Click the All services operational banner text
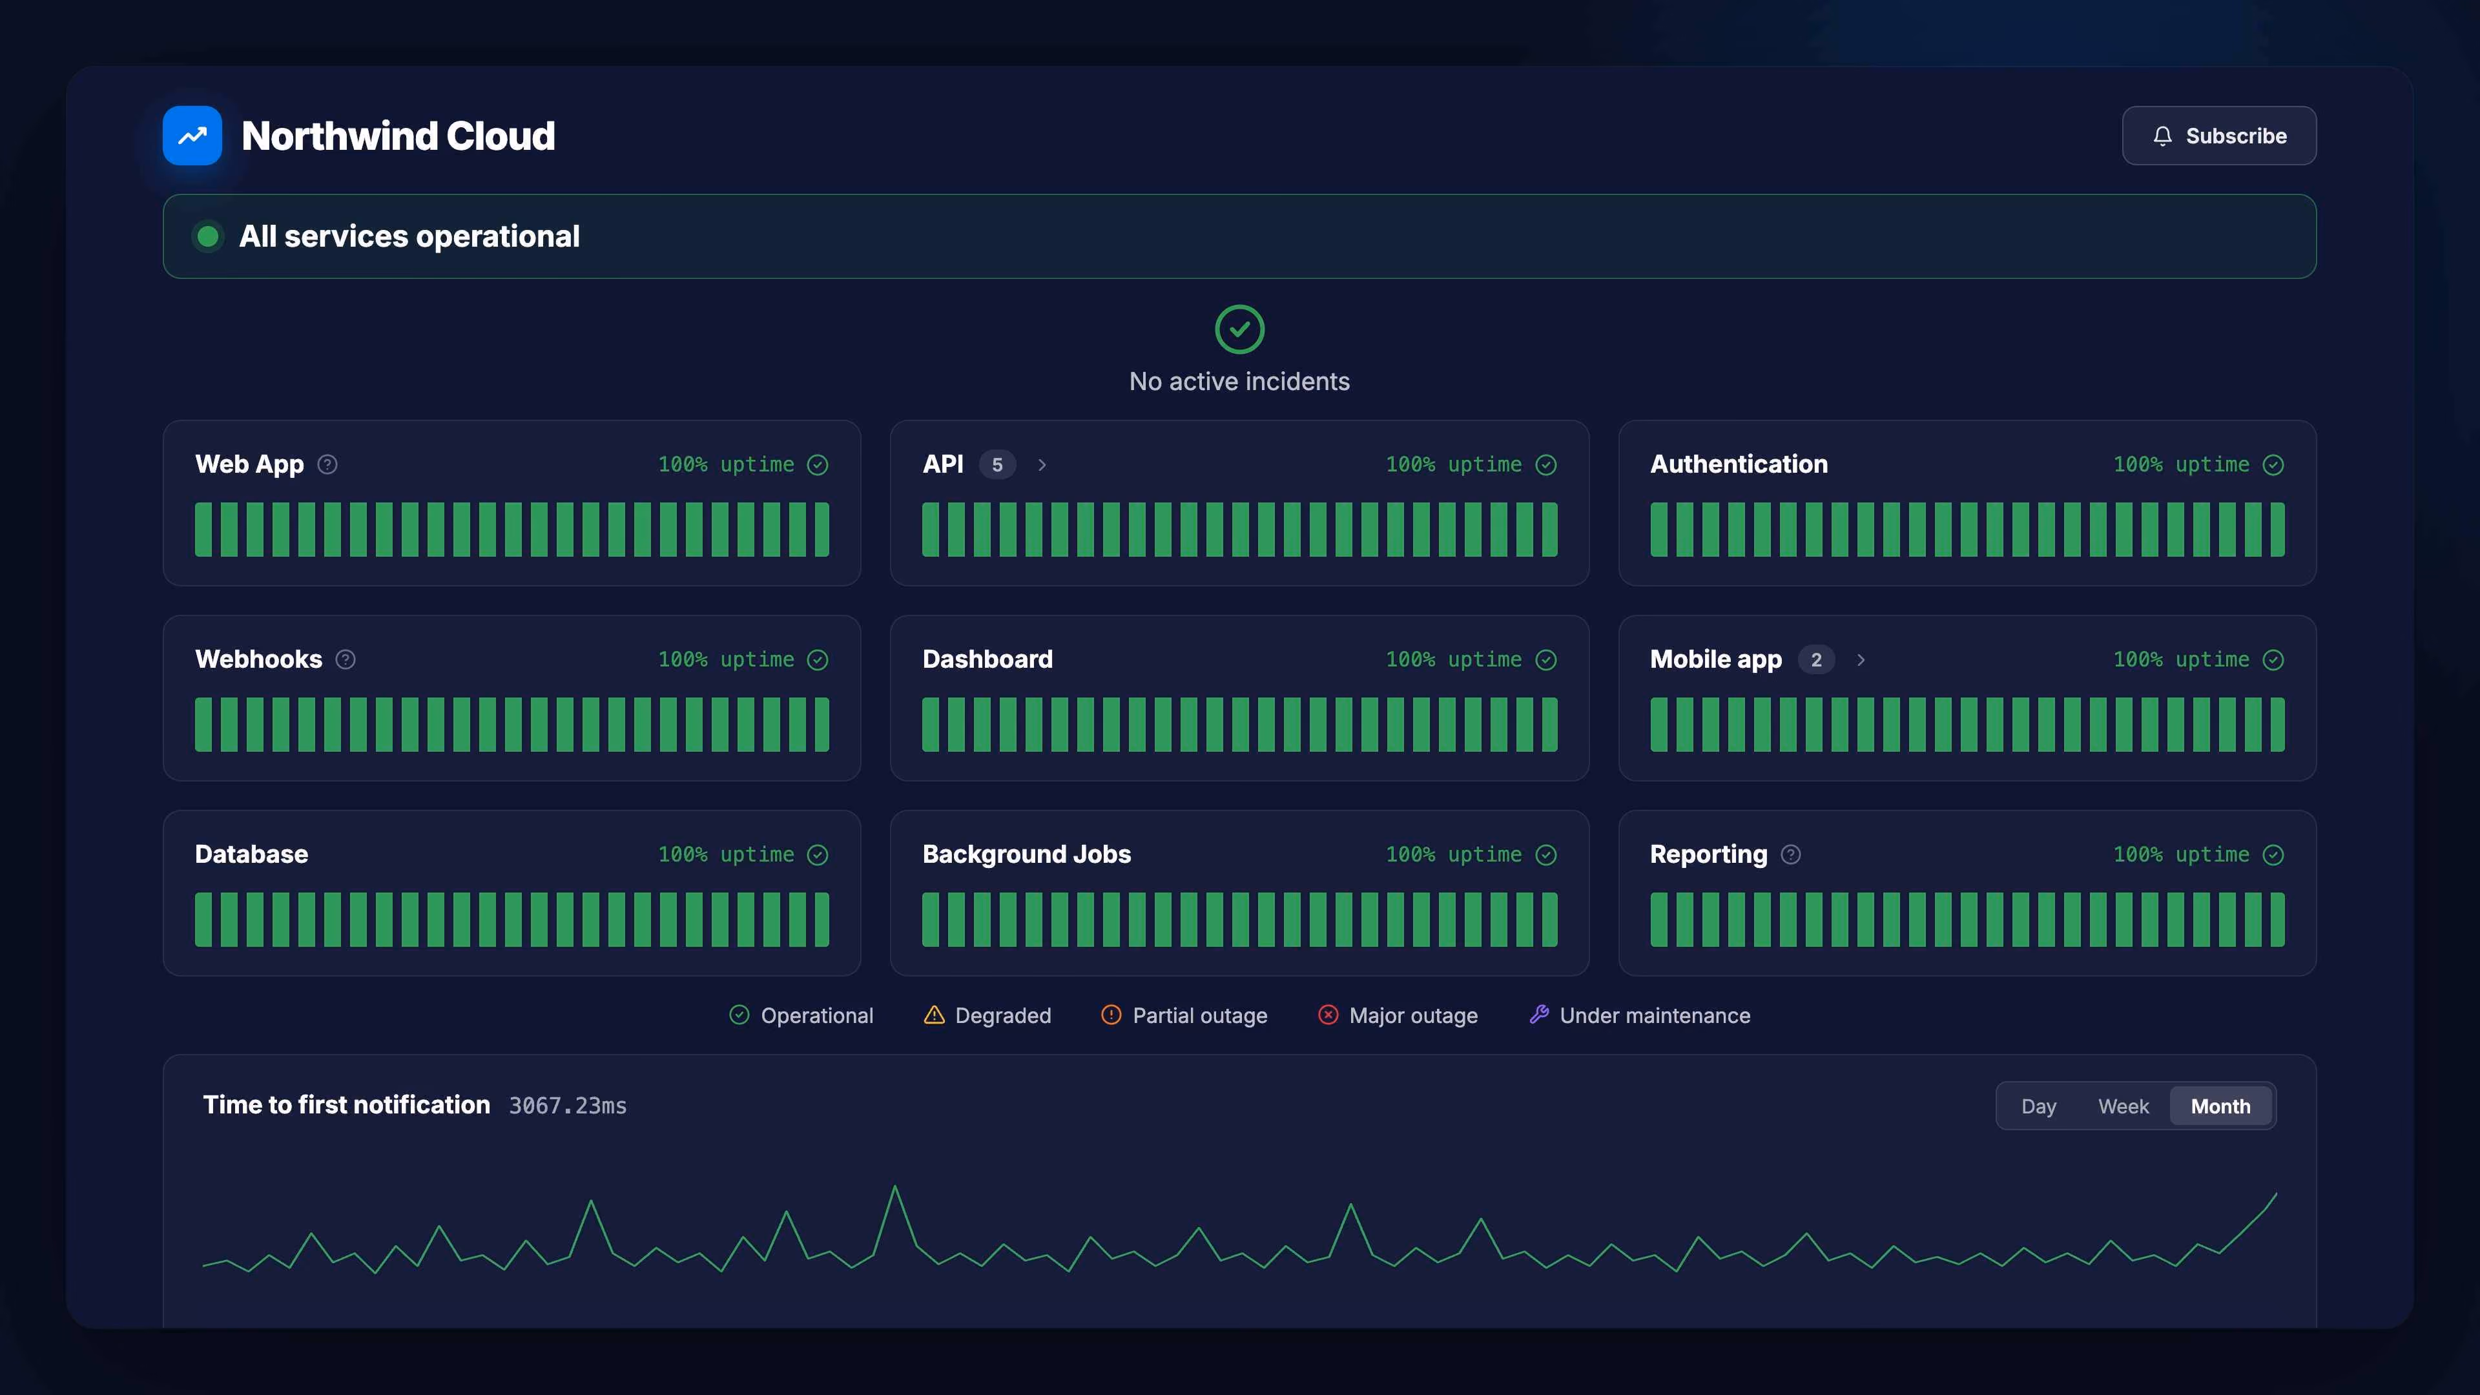Screen dimensions: 2480x1395 [x=409, y=237]
